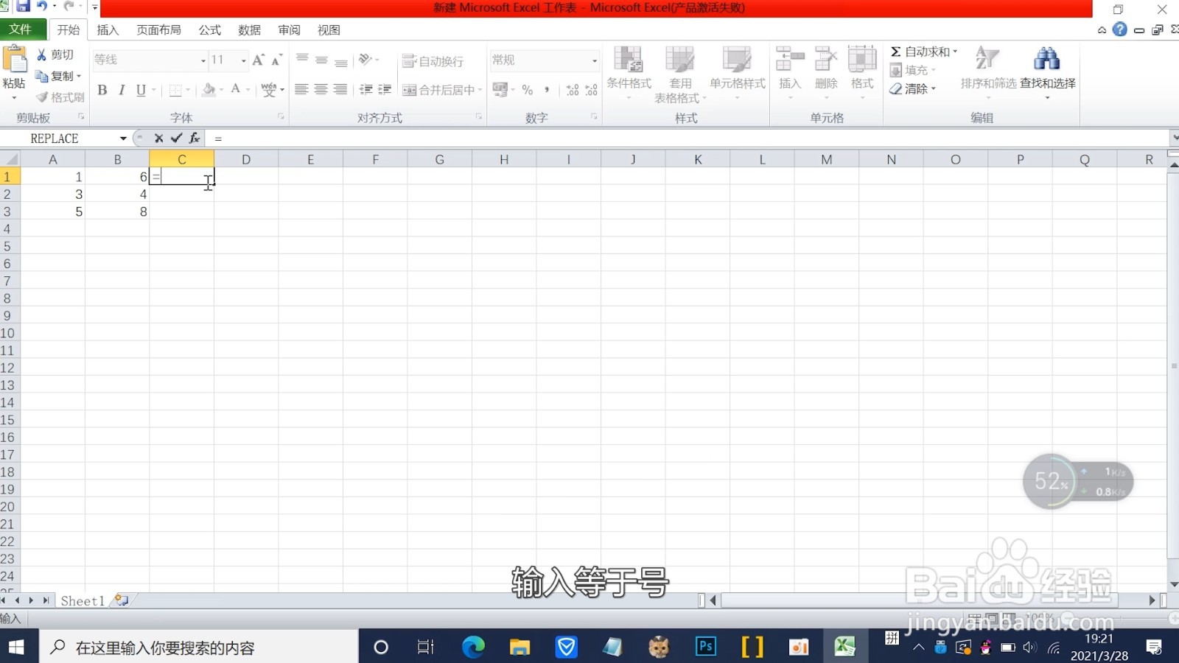
Task: Click the increase decimal icon
Action: [573, 90]
